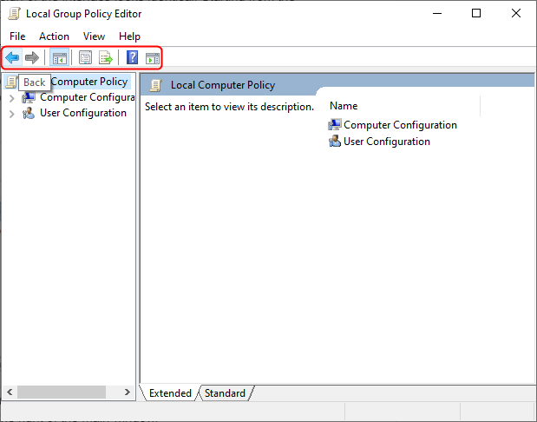Click the blue Back arrow toolbar button
The height and width of the screenshot is (422, 537).
tap(12, 57)
